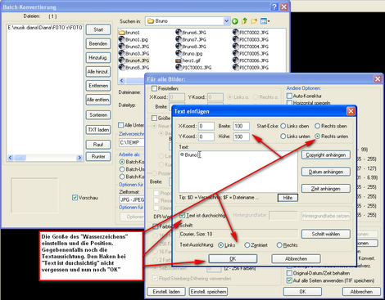Set text alignment to Zentriert
385x300 pixels.
pos(247,245)
